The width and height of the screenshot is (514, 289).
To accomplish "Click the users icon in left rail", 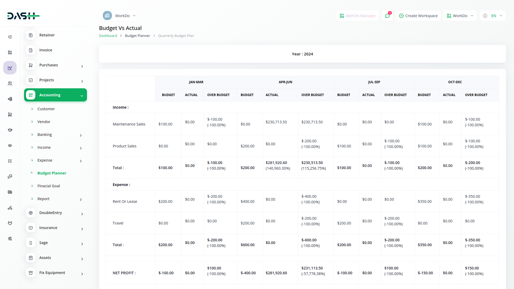I will pos(10,83).
